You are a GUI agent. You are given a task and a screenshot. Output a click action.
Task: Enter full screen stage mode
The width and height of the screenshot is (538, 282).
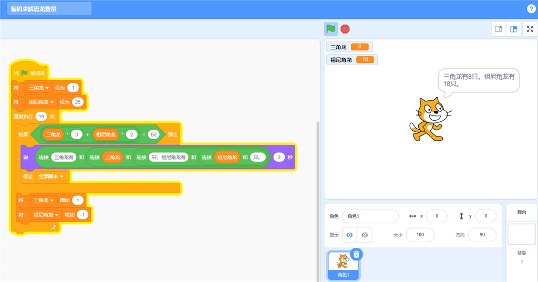[x=530, y=29]
